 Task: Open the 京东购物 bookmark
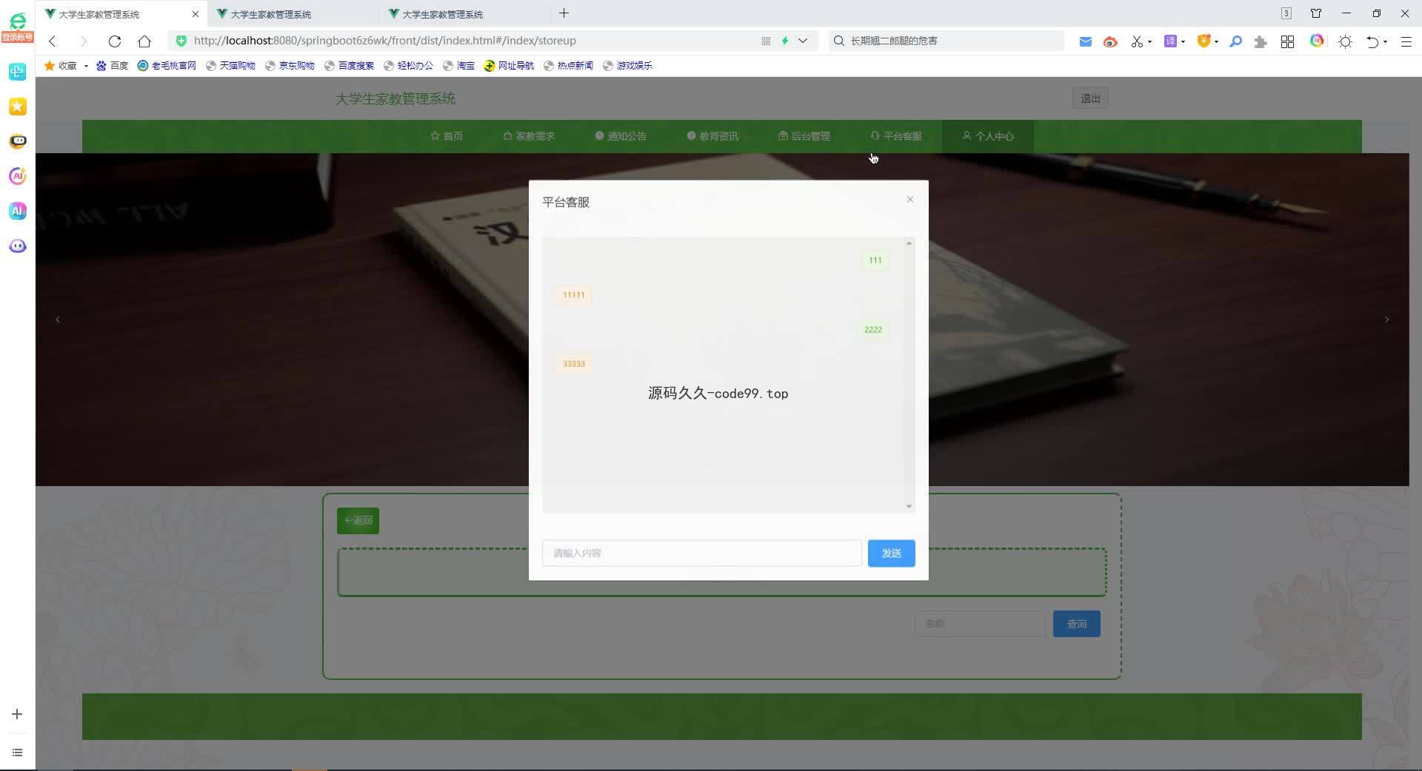tap(290, 66)
